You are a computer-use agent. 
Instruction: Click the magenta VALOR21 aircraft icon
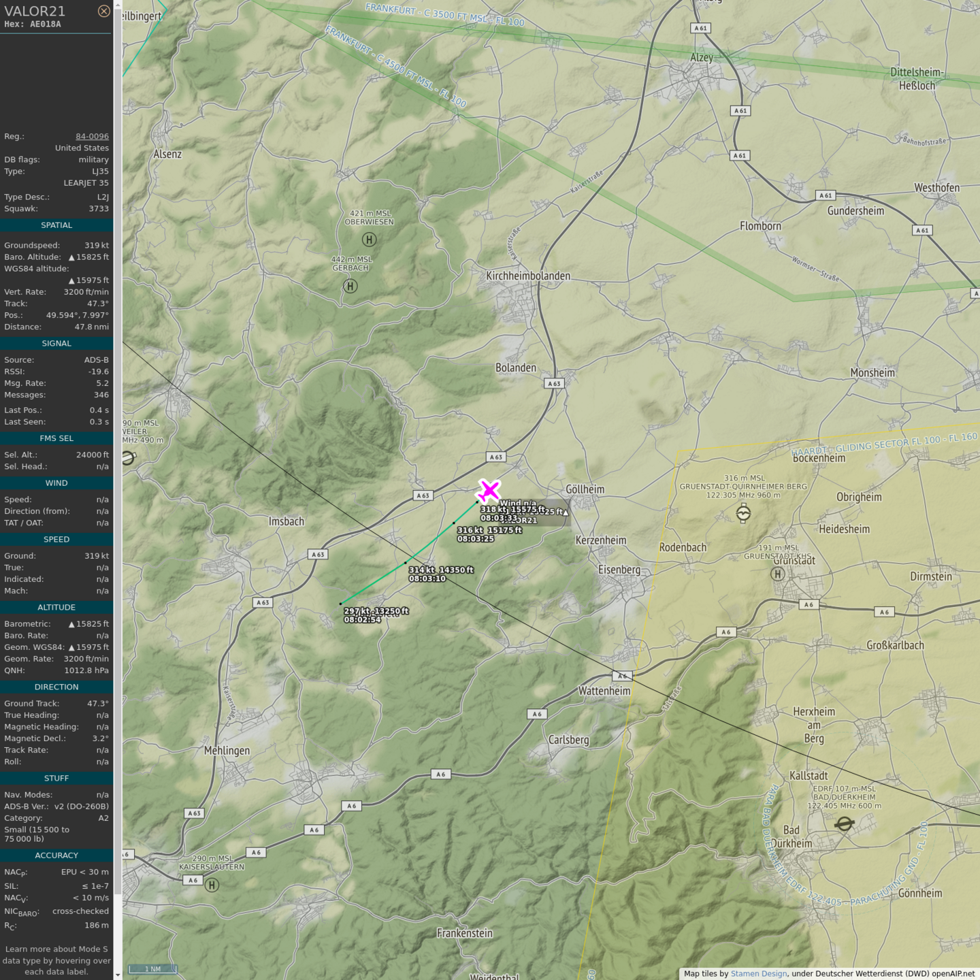coord(489,490)
